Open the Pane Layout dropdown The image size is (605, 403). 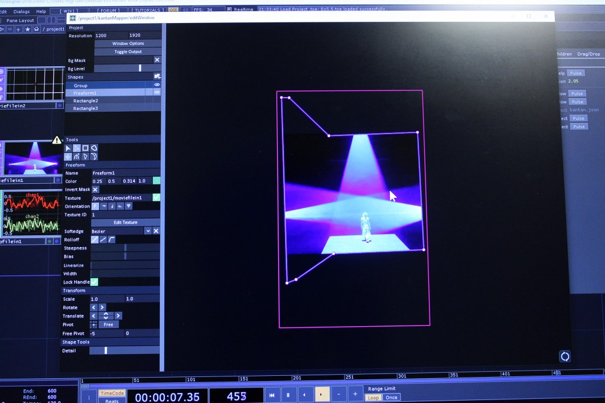click(x=20, y=20)
